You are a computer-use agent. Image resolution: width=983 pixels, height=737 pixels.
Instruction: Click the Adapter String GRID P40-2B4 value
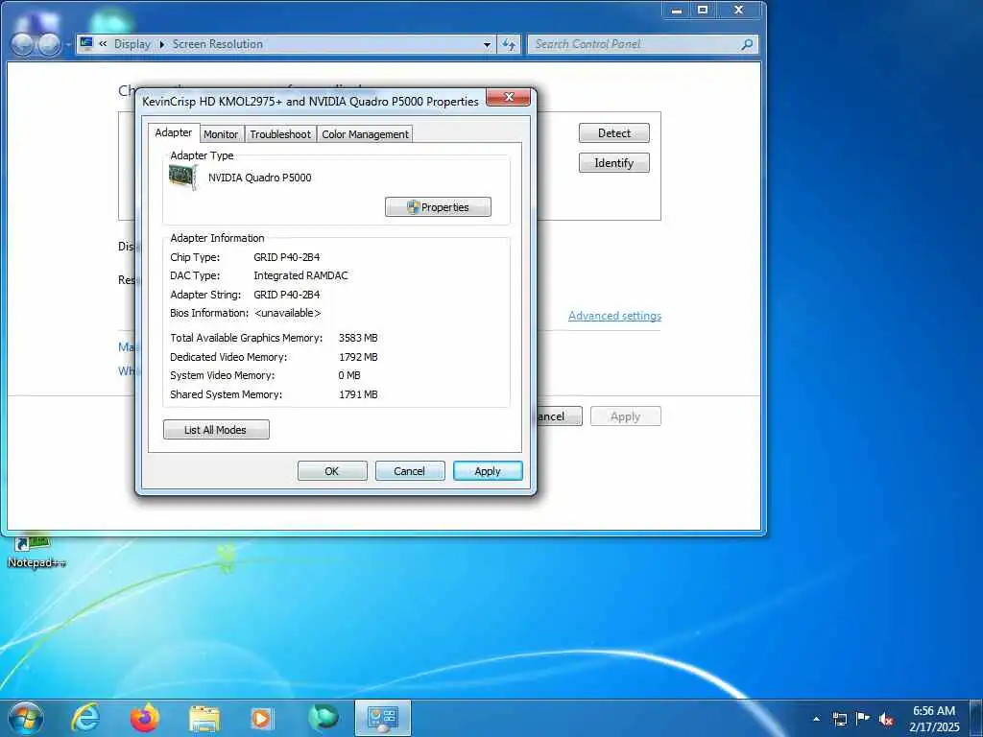coord(286,295)
